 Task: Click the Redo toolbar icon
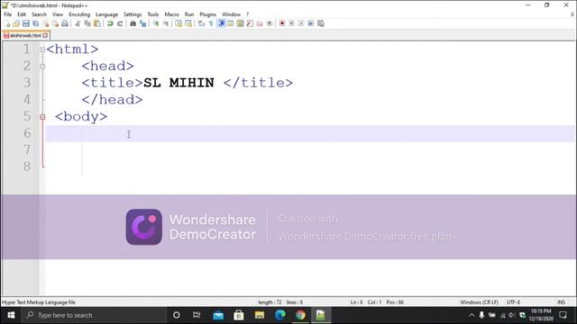120,23
